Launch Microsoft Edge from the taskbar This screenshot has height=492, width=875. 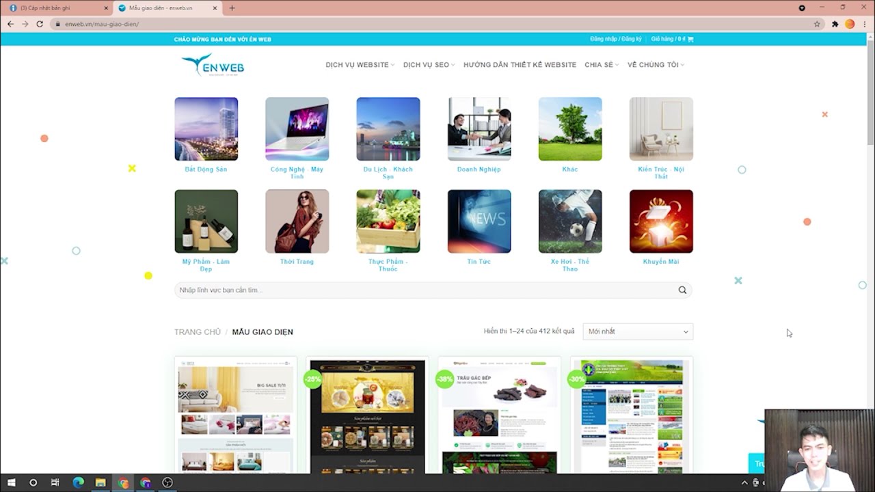click(x=78, y=482)
